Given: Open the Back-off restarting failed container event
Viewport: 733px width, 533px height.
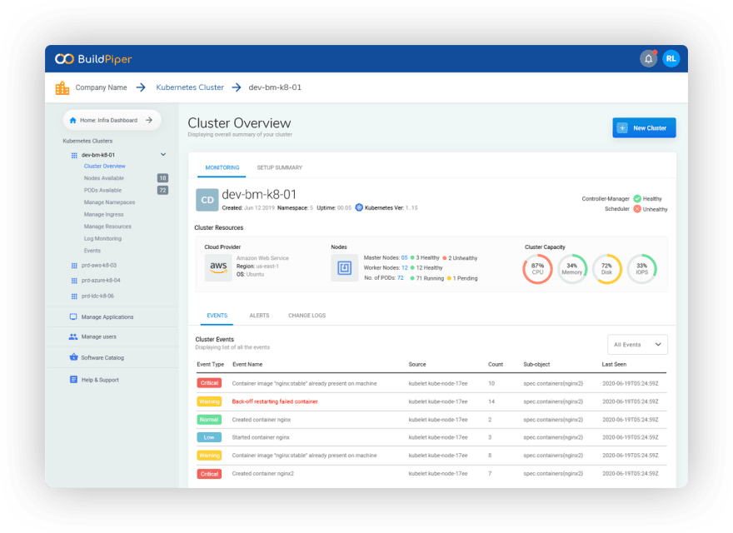Looking at the screenshot, I should (275, 401).
